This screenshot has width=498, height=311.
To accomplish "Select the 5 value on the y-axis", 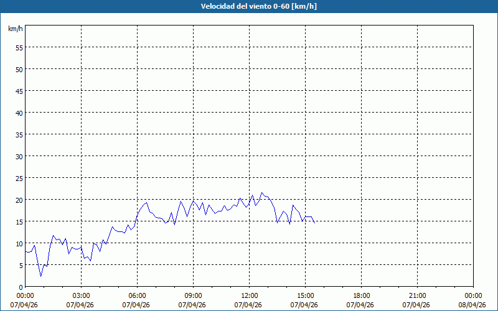I will click(x=21, y=265).
